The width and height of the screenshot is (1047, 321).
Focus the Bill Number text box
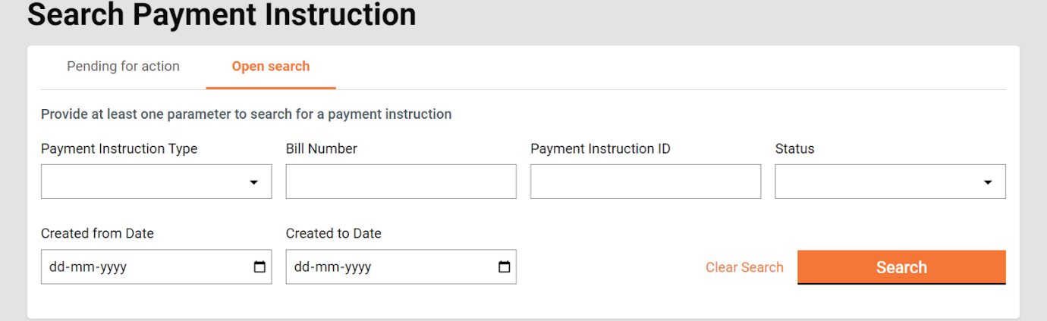click(401, 182)
